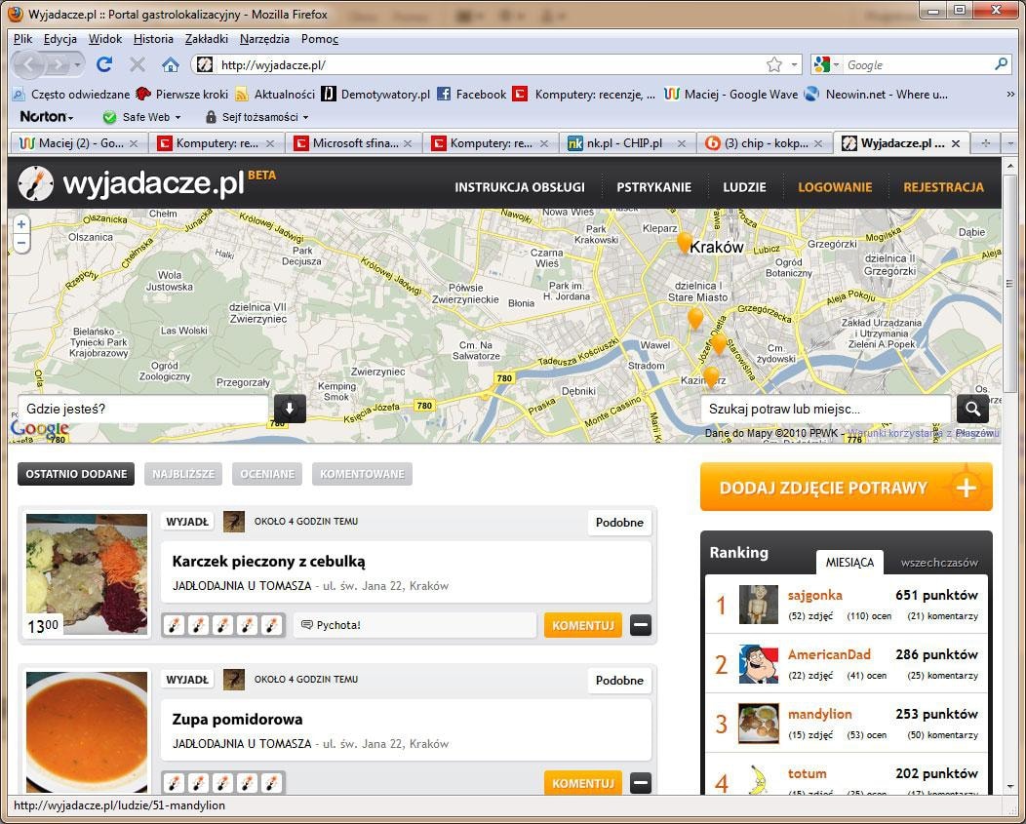Image resolution: width=1026 pixels, height=824 pixels.
Task: Open the Facebook bookmark
Action: click(471, 95)
